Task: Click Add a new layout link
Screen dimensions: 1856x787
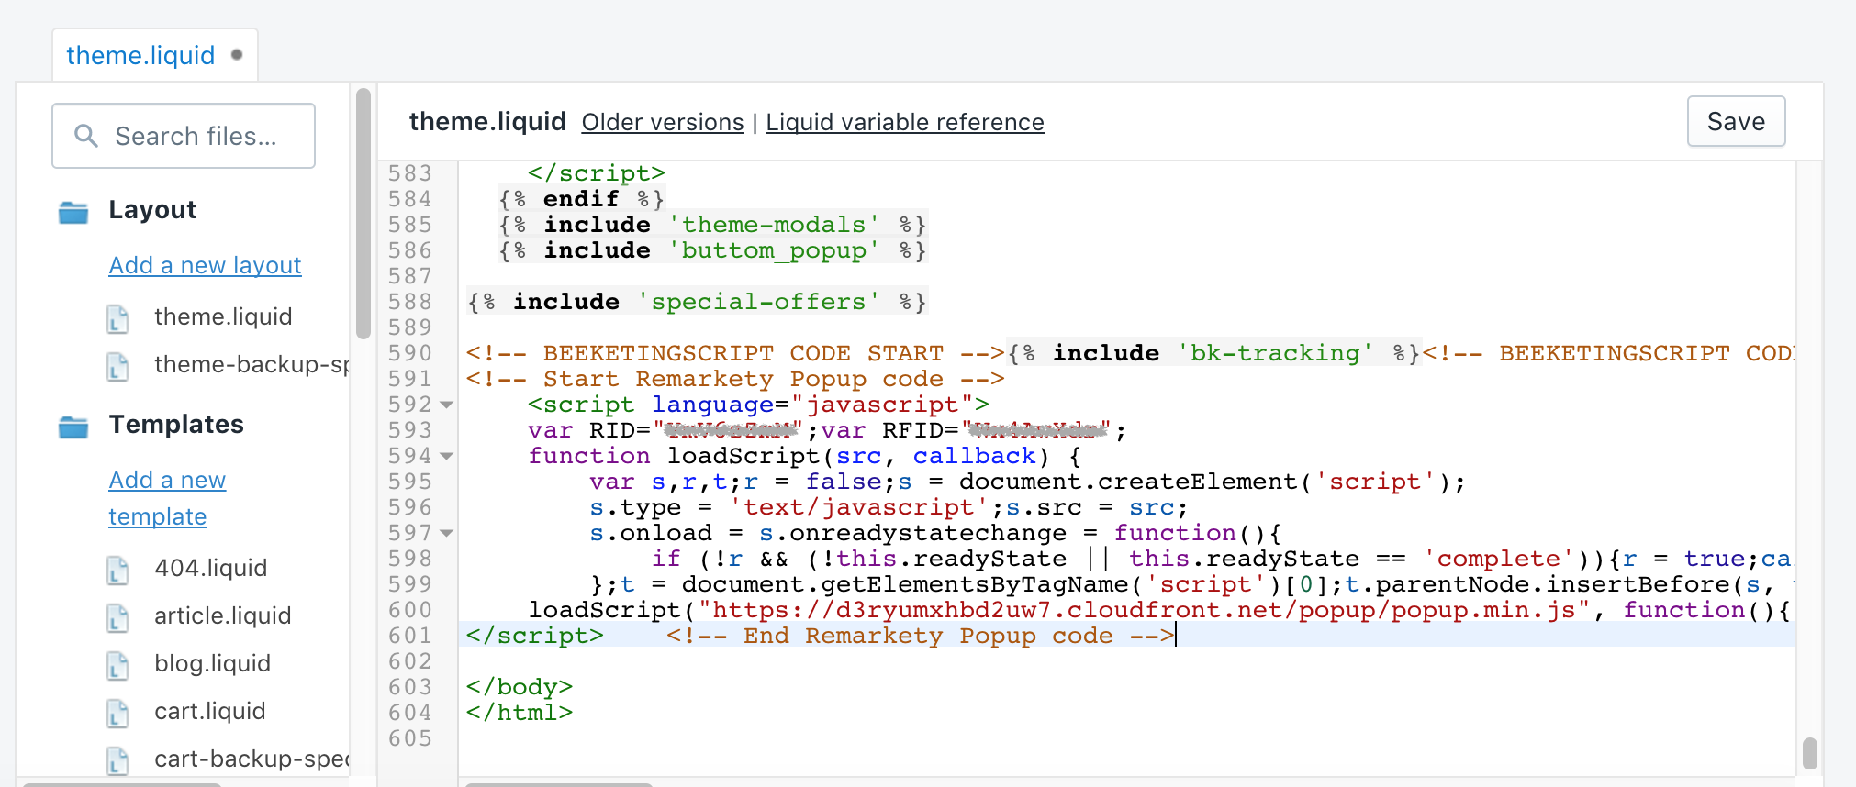Action: tap(205, 265)
